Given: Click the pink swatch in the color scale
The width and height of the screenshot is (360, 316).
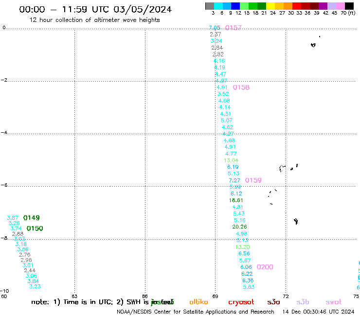Looking at the screenshot, I should [x=341, y=6].
